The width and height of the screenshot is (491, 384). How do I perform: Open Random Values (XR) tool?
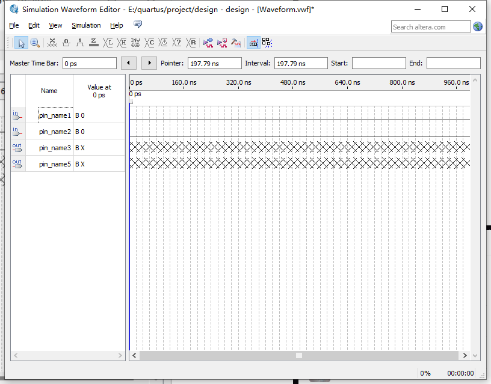click(191, 43)
